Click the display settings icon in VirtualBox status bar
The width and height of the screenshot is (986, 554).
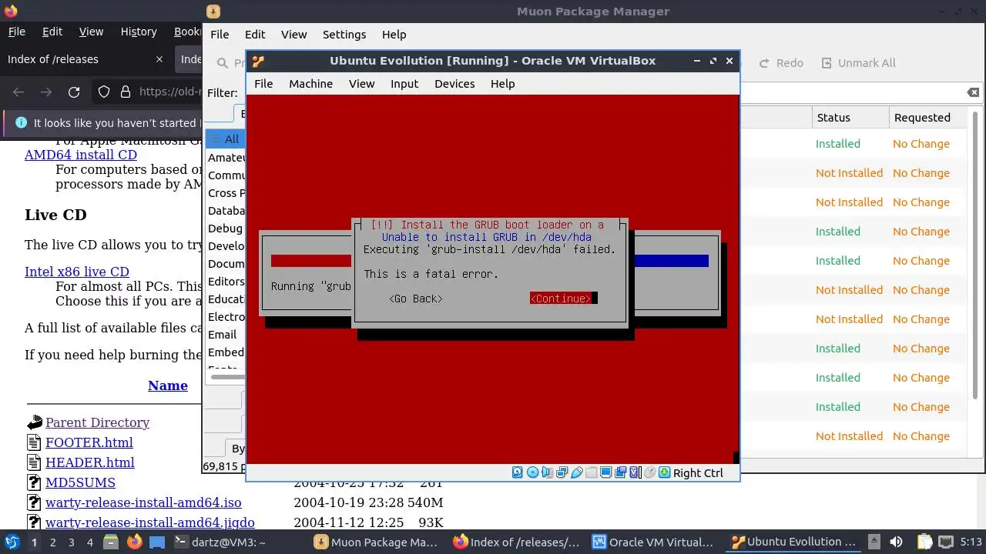tap(606, 472)
